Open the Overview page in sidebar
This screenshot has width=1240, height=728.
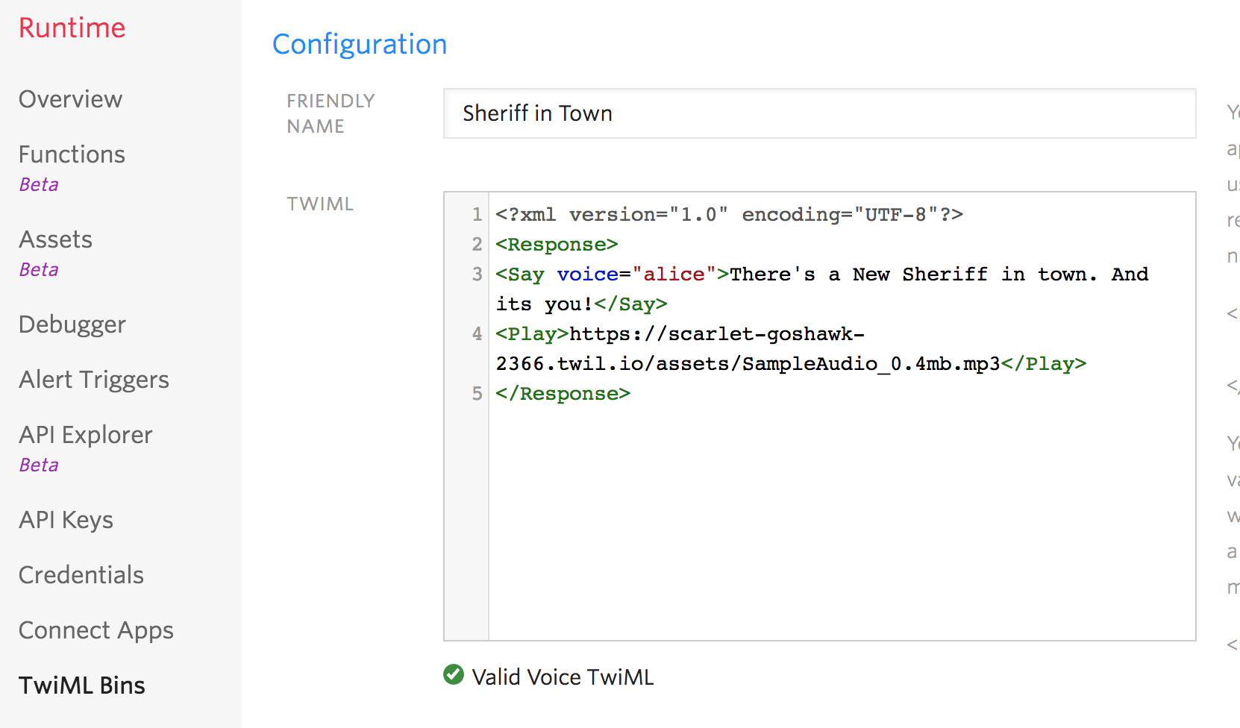pos(70,99)
